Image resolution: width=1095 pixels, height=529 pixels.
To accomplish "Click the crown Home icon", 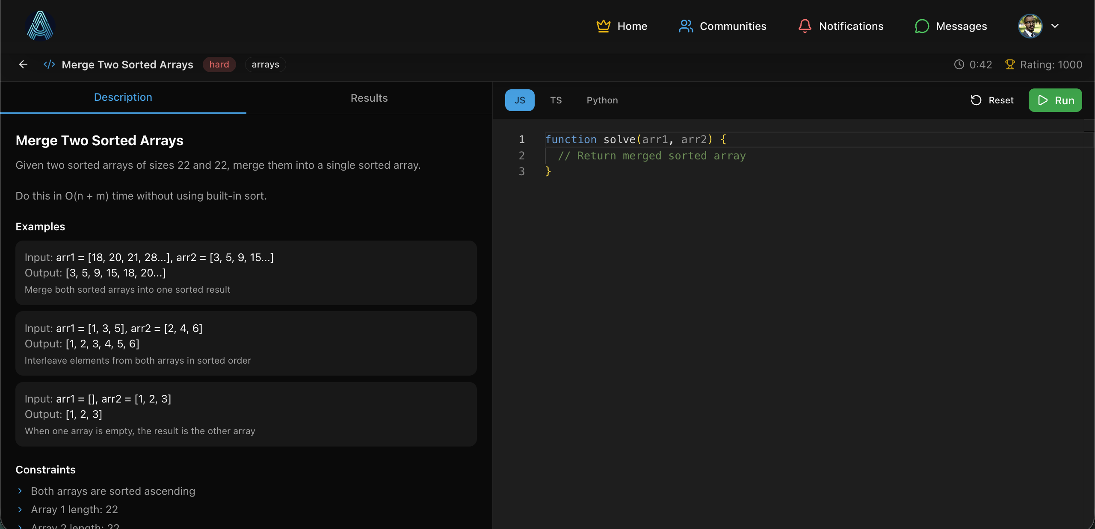I will [x=603, y=26].
